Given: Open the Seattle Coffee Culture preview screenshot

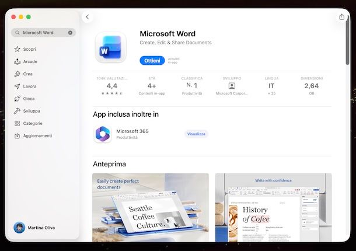Looking at the screenshot, I should (151, 207).
